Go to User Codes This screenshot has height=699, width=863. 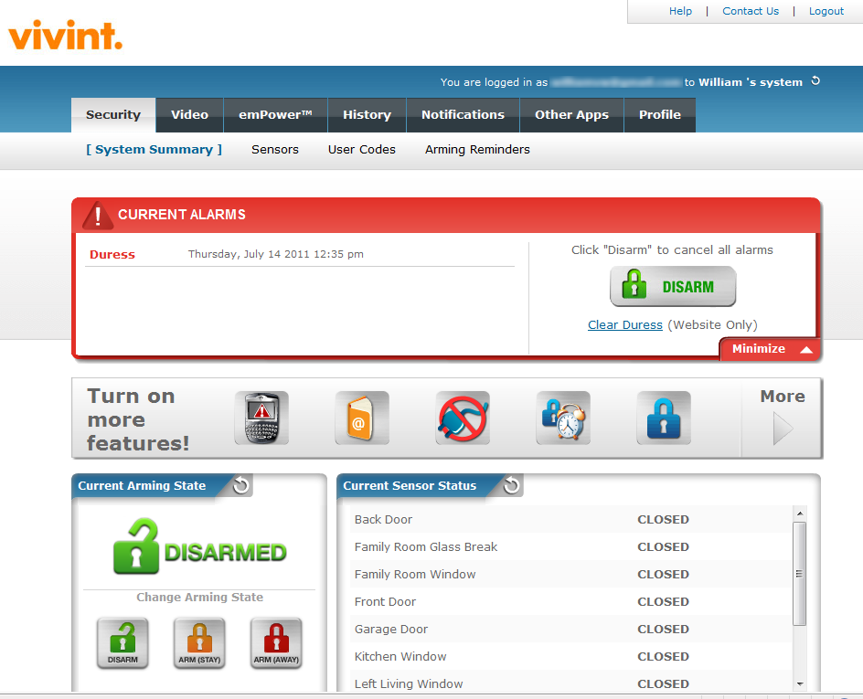pos(362,150)
